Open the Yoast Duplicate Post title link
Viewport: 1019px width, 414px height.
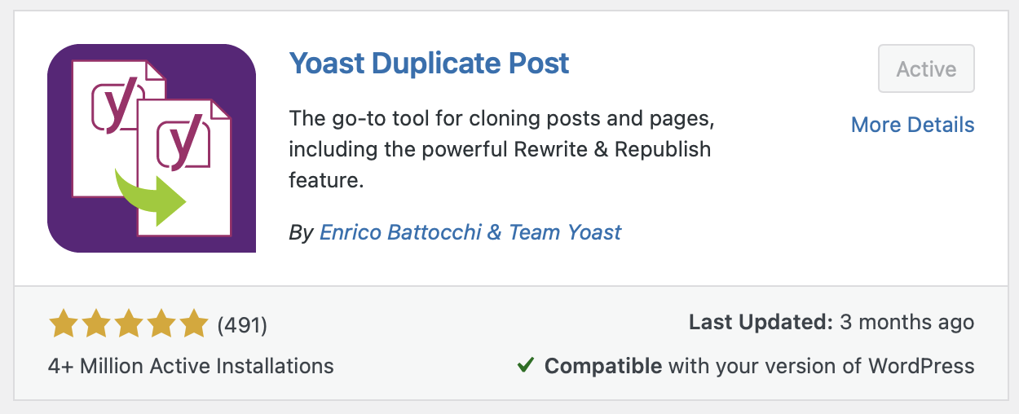429,63
